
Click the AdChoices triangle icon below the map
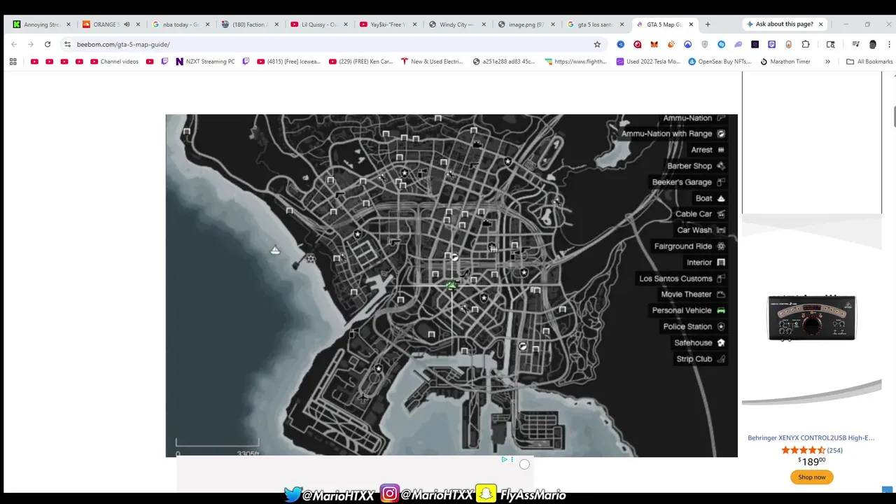click(x=504, y=460)
